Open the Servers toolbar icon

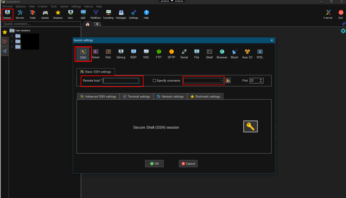click(x=20, y=14)
